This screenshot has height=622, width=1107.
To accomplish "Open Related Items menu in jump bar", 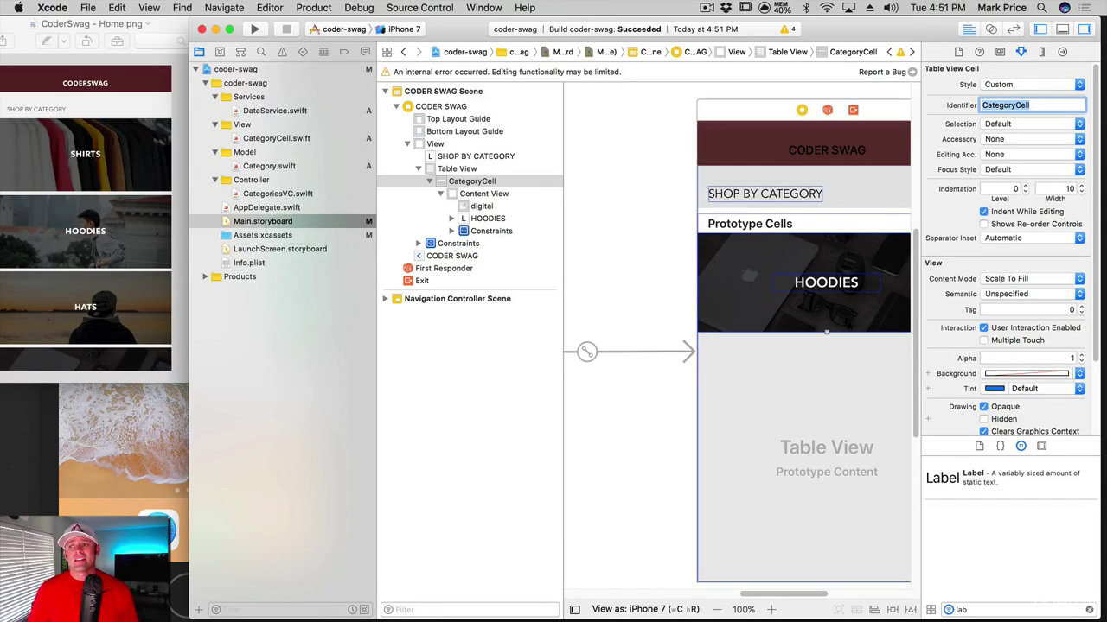I will coord(387,52).
